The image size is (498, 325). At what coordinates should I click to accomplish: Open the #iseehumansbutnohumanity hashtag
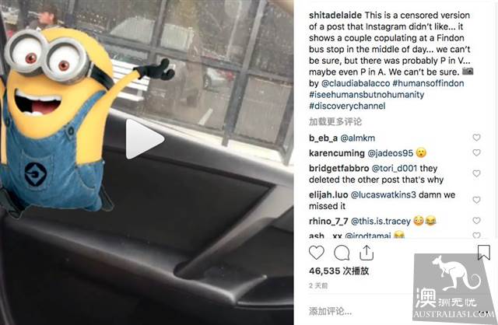point(366,95)
